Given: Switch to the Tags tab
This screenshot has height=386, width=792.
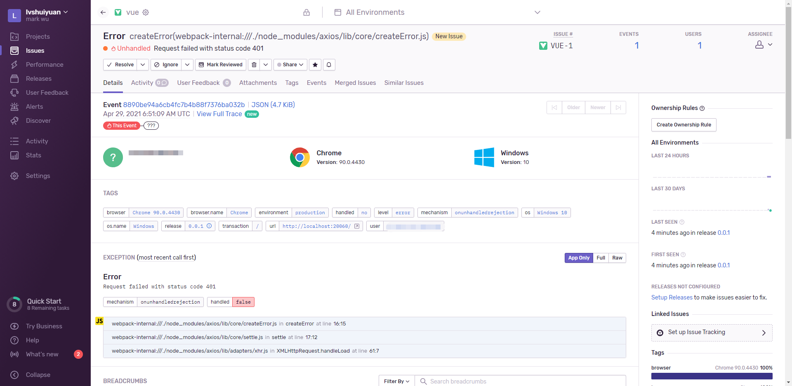Looking at the screenshot, I should [292, 83].
